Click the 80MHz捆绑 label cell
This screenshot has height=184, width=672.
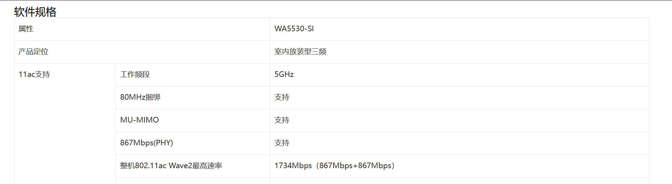(x=140, y=97)
